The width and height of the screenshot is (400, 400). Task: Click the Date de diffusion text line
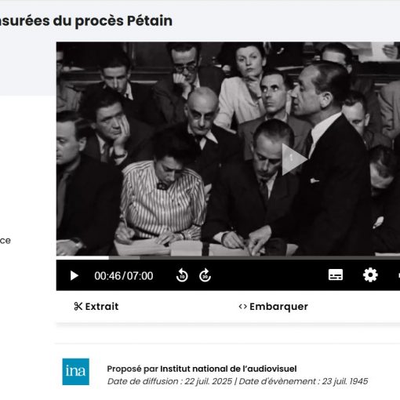238,381
